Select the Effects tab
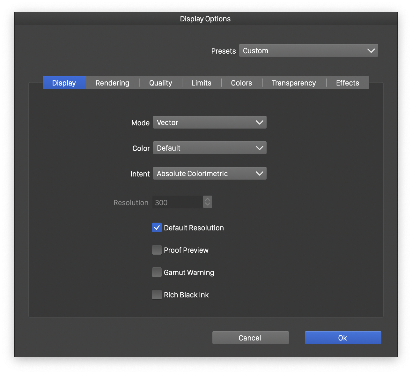The width and height of the screenshot is (412, 374). [347, 83]
